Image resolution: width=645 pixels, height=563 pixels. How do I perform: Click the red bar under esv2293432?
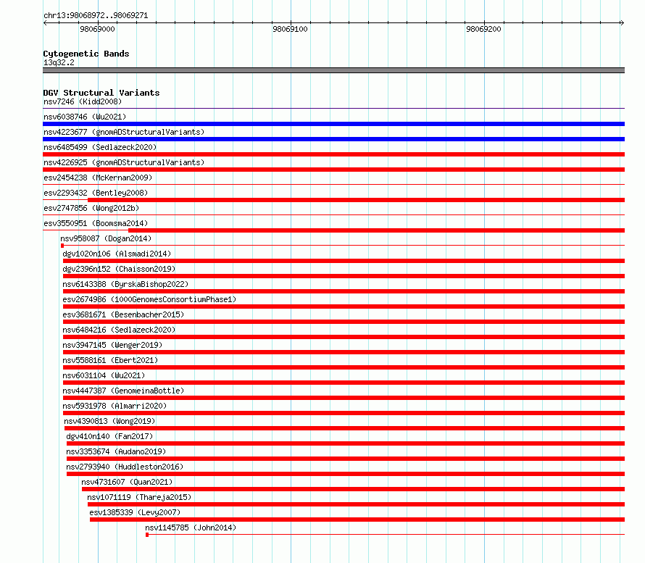pos(357,200)
